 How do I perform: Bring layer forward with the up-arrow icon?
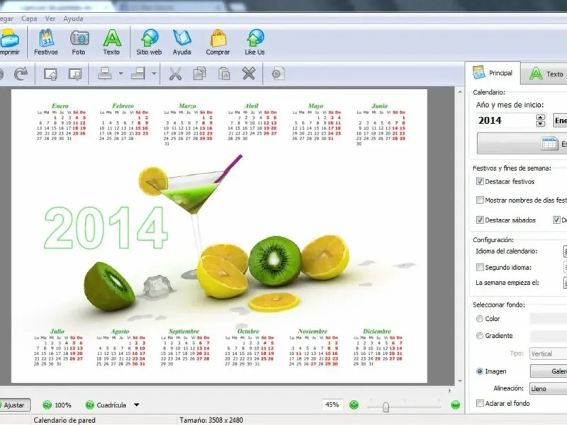coord(50,74)
